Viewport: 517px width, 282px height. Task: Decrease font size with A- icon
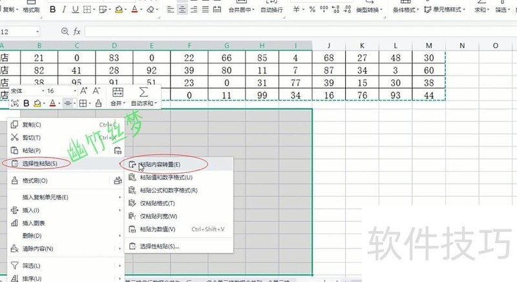click(x=96, y=91)
